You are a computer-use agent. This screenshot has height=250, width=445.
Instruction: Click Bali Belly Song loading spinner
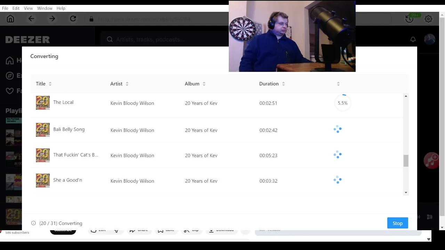(x=338, y=130)
